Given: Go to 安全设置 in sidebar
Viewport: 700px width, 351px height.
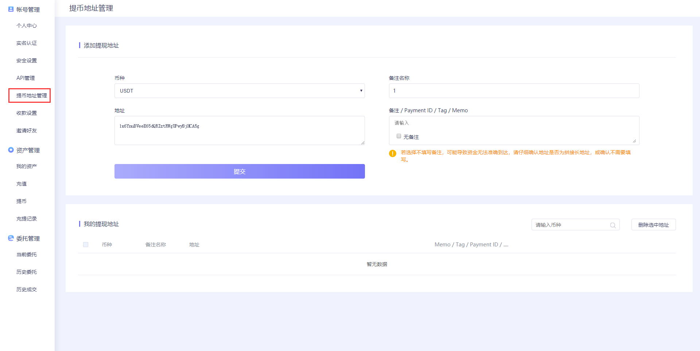Looking at the screenshot, I should [27, 61].
